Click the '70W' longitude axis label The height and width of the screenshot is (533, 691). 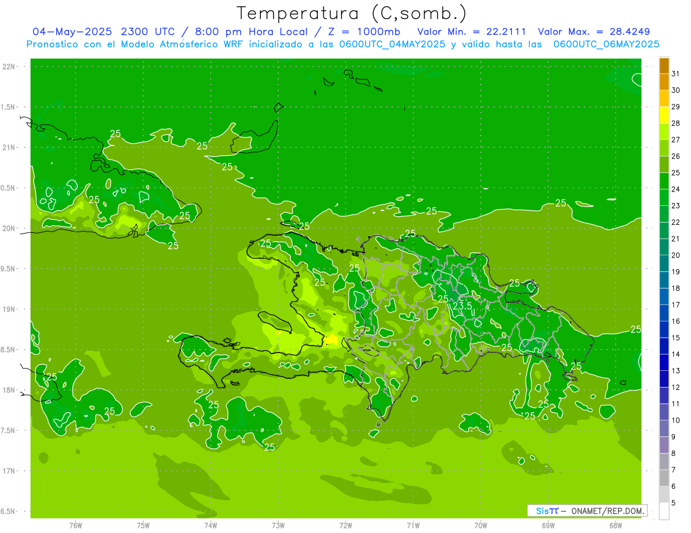tap(481, 525)
